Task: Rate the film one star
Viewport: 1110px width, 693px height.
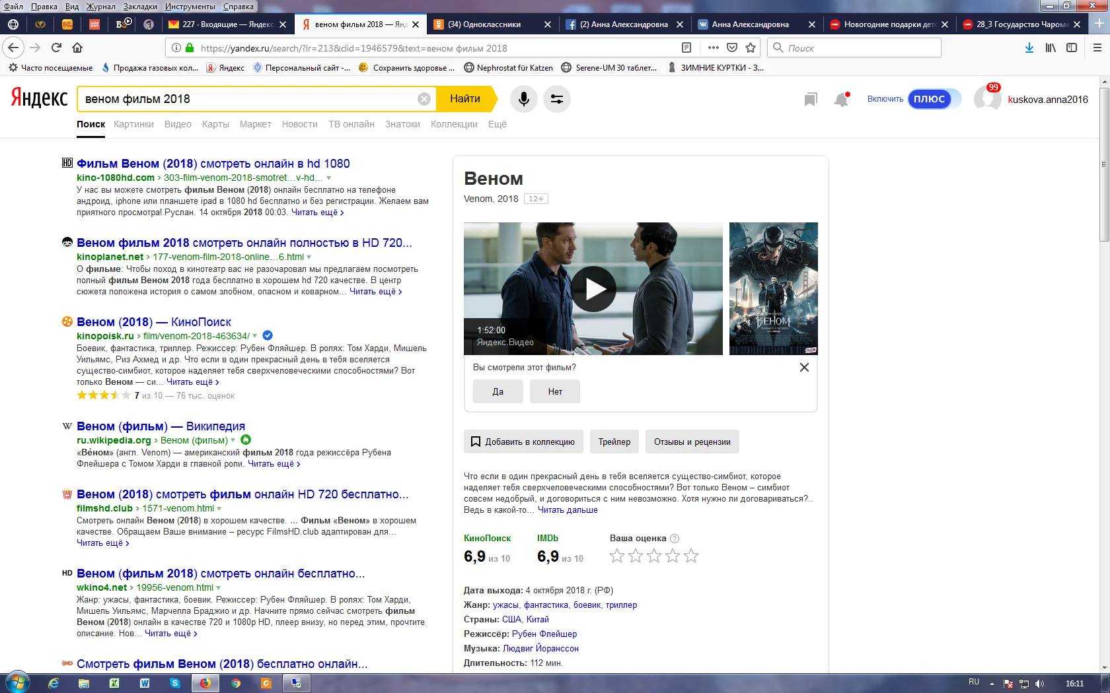Action: [617, 556]
